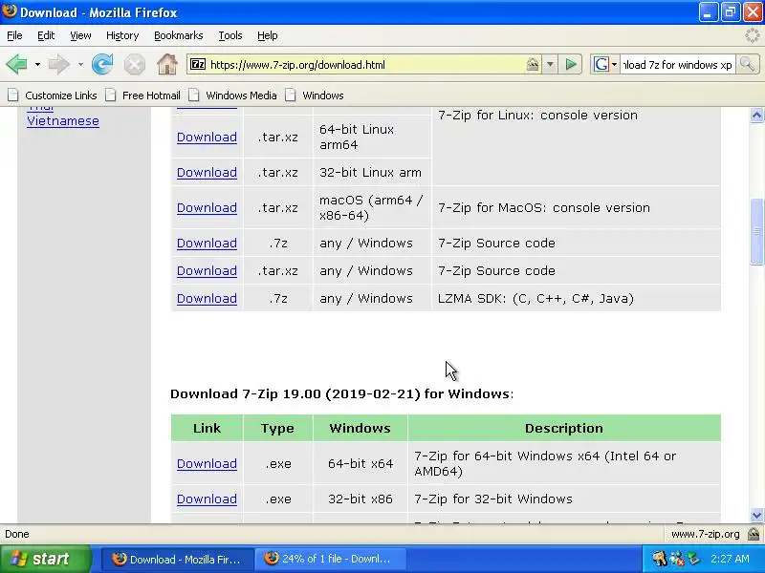This screenshot has height=573, width=765.
Task: Click the magnifier search button
Action: click(x=747, y=64)
